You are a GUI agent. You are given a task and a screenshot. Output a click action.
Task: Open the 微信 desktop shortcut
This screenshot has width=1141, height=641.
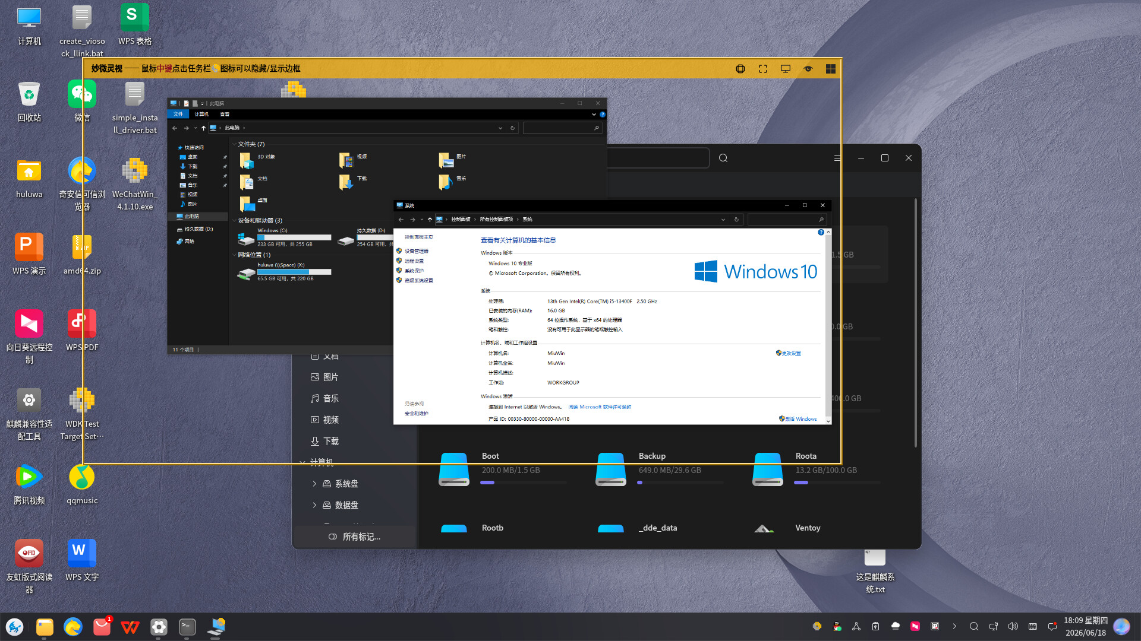tap(82, 101)
